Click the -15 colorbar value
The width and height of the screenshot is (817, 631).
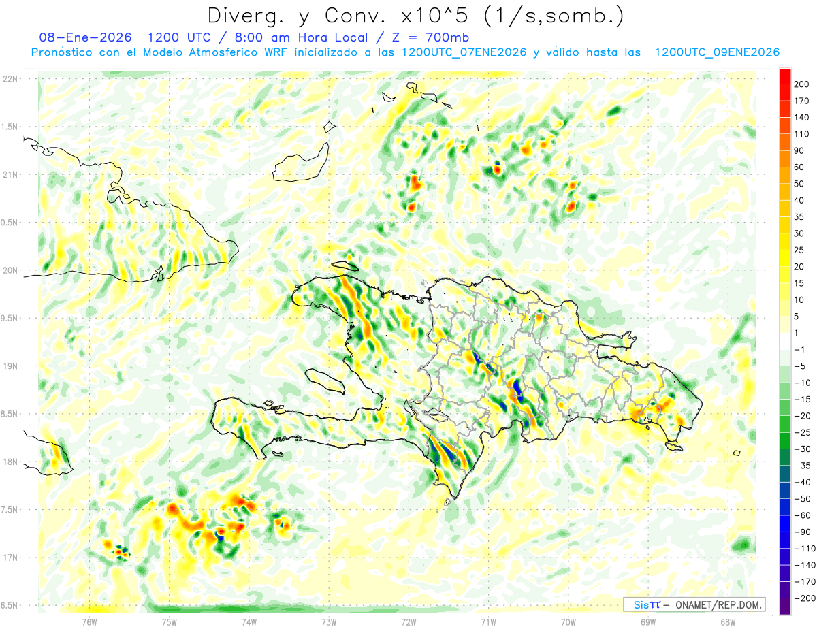click(x=802, y=400)
